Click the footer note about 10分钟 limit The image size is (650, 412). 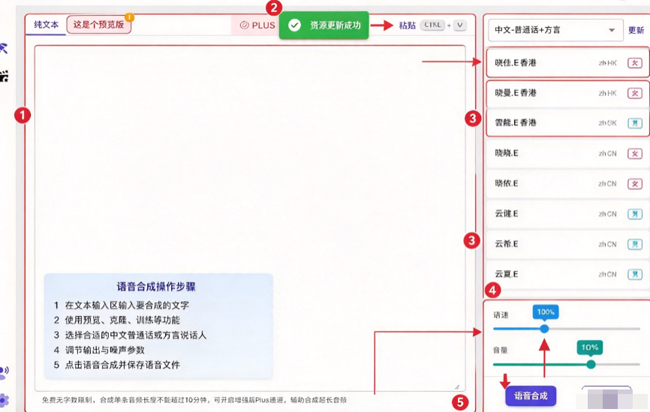coord(194,400)
